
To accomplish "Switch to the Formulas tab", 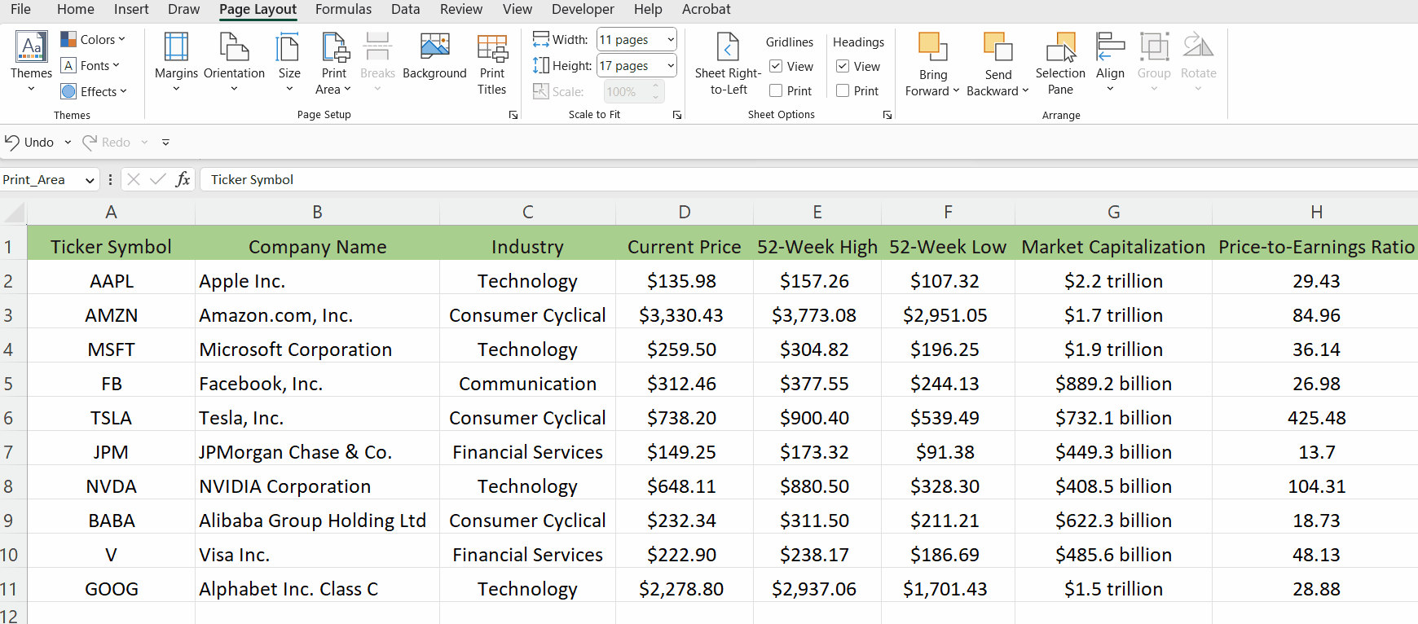I will tap(343, 9).
